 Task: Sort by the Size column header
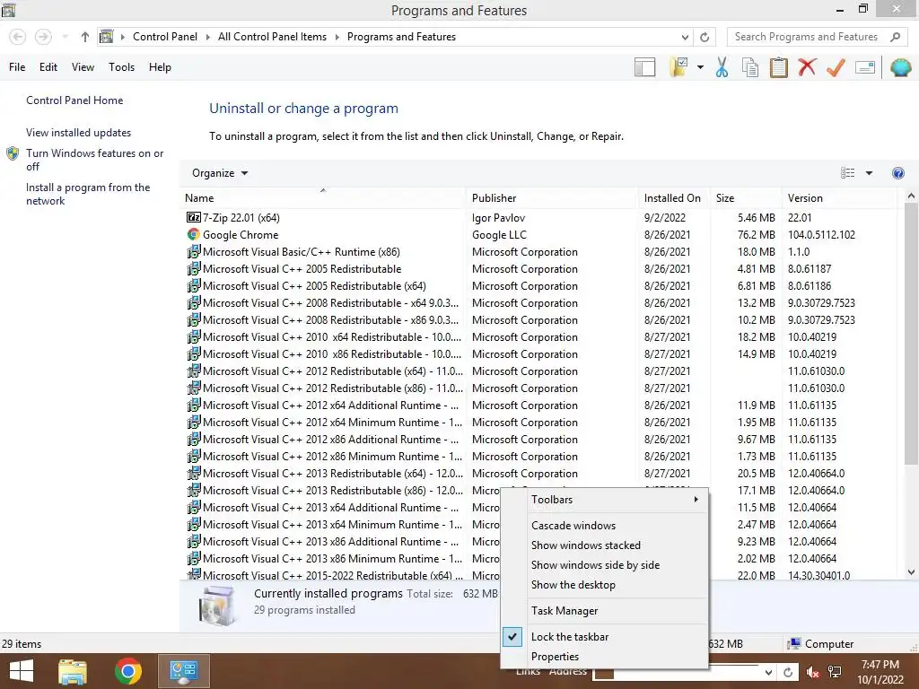click(746, 198)
